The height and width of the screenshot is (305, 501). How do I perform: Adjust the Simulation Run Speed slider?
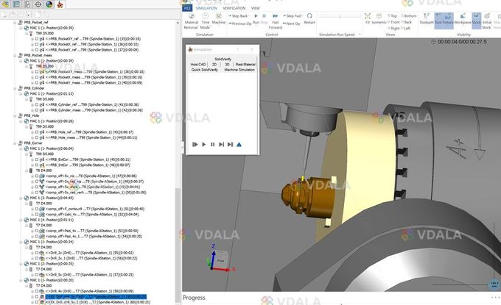pos(340,15)
